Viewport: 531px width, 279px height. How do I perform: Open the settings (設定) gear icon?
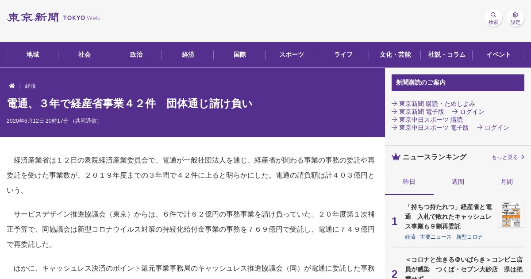[515, 18]
